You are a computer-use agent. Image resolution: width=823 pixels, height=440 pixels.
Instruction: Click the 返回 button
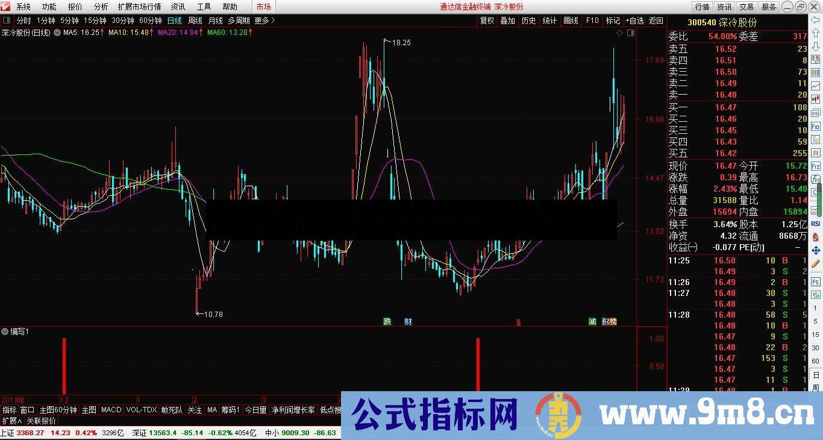coord(656,20)
